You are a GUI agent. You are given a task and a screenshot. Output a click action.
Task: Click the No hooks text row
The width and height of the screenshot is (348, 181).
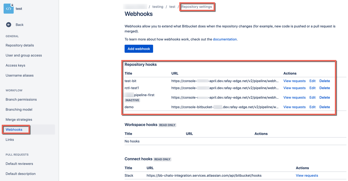click(132, 141)
